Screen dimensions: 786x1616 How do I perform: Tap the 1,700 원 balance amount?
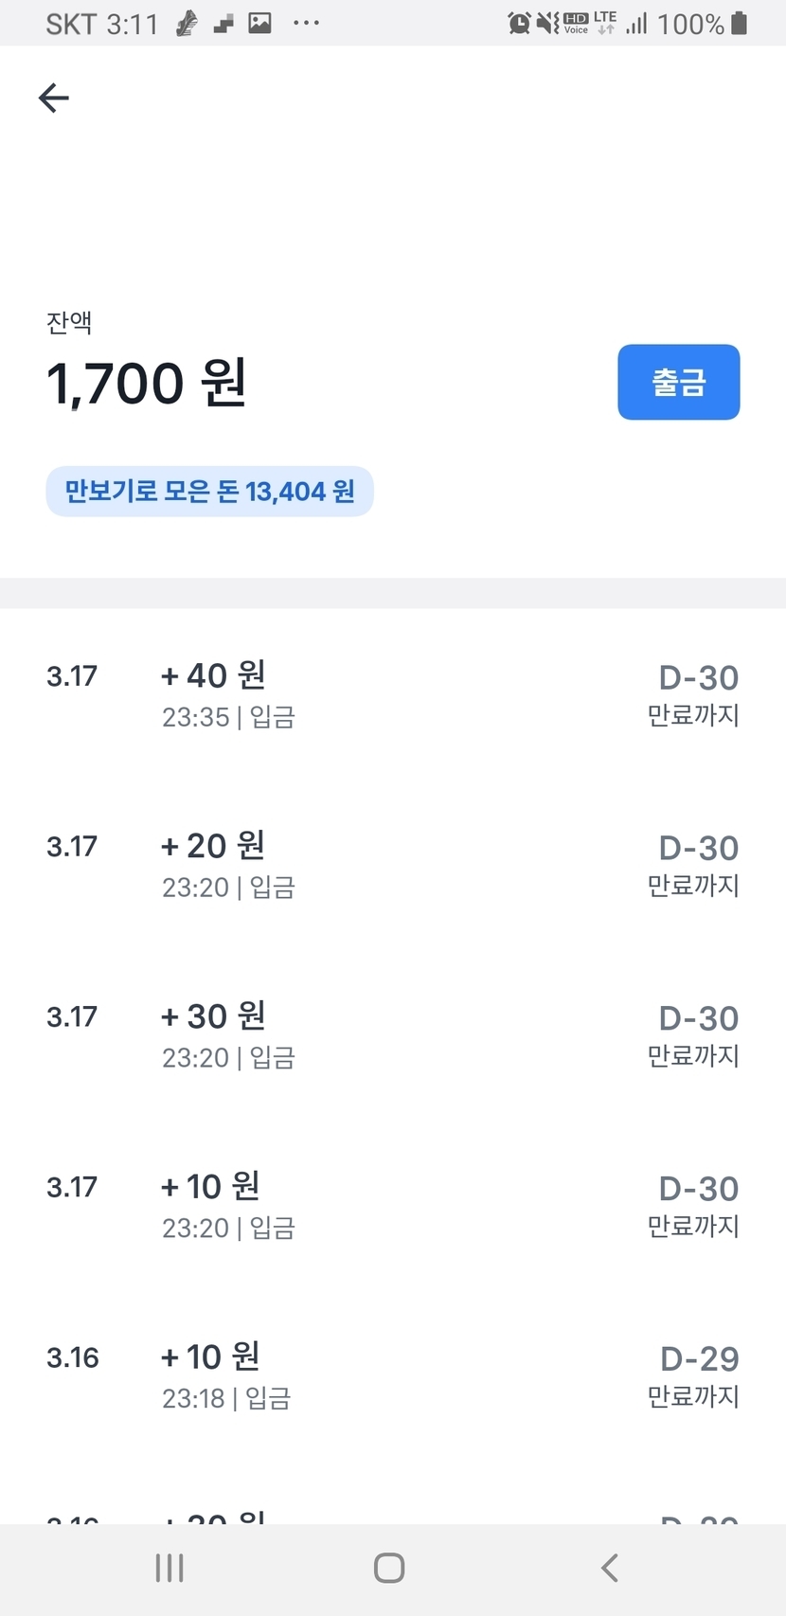click(147, 384)
